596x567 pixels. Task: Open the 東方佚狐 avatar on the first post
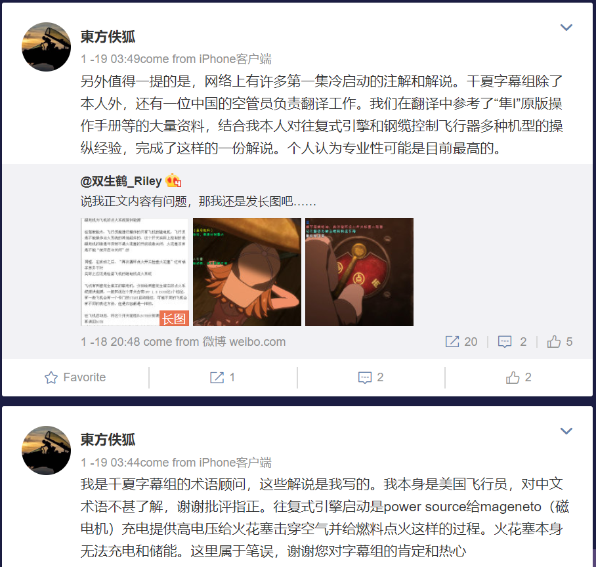pyautogui.click(x=47, y=47)
